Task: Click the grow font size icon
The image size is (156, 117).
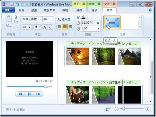Action: (45, 27)
